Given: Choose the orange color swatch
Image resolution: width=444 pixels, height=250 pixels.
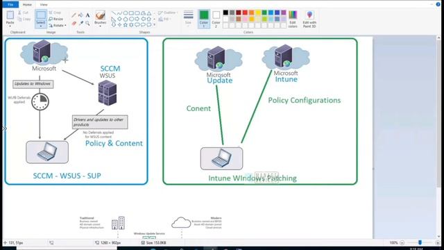Looking at the screenshot, I should coord(251,12).
